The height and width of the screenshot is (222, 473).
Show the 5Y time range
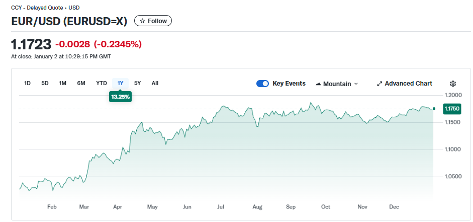[x=138, y=83]
